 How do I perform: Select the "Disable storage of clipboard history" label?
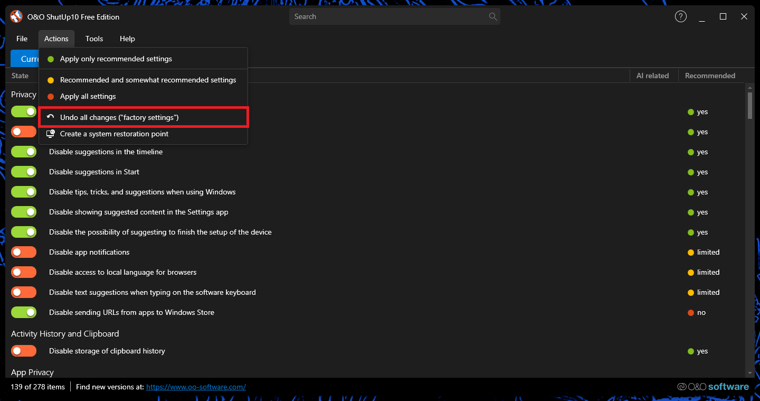click(107, 351)
